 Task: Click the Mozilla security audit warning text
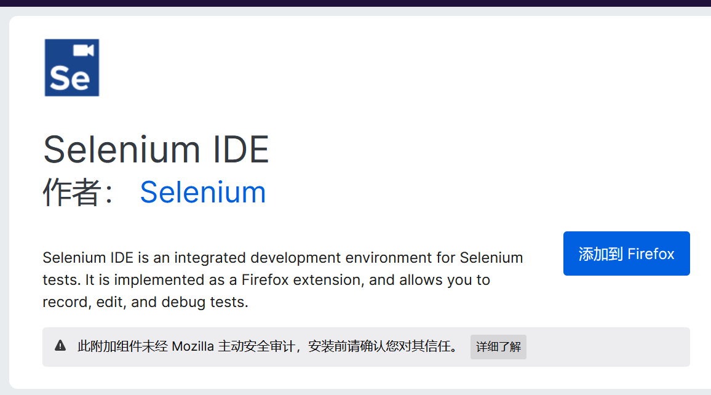(268, 346)
